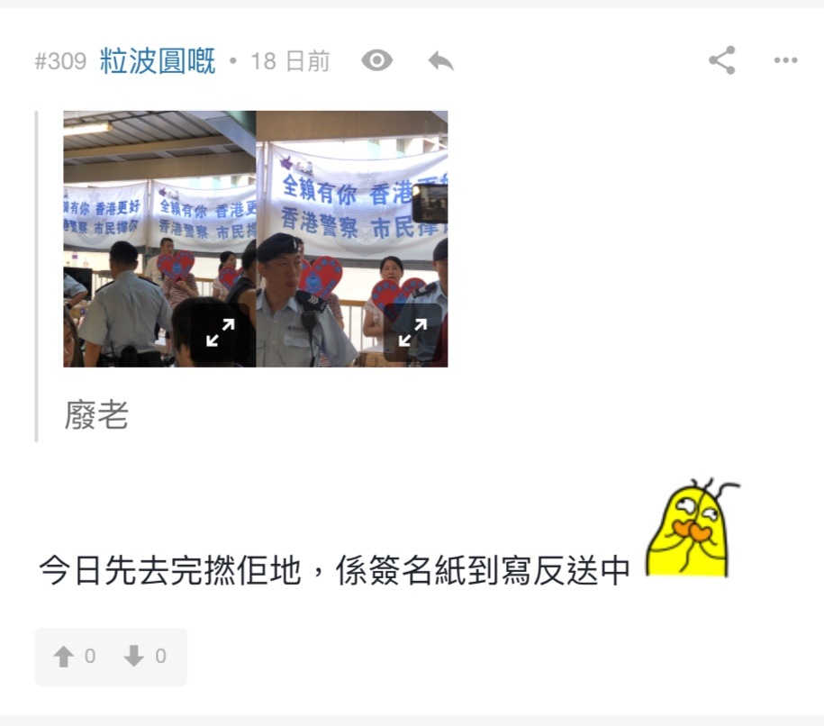Upvote the post with the up arrow
Screen dimensions: 824x726
click(64, 656)
